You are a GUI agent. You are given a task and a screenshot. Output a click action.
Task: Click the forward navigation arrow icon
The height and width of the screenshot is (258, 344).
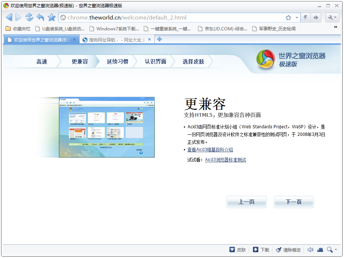[18, 17]
